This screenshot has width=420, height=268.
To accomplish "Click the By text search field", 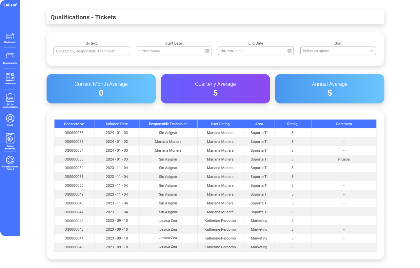I will (x=91, y=51).
